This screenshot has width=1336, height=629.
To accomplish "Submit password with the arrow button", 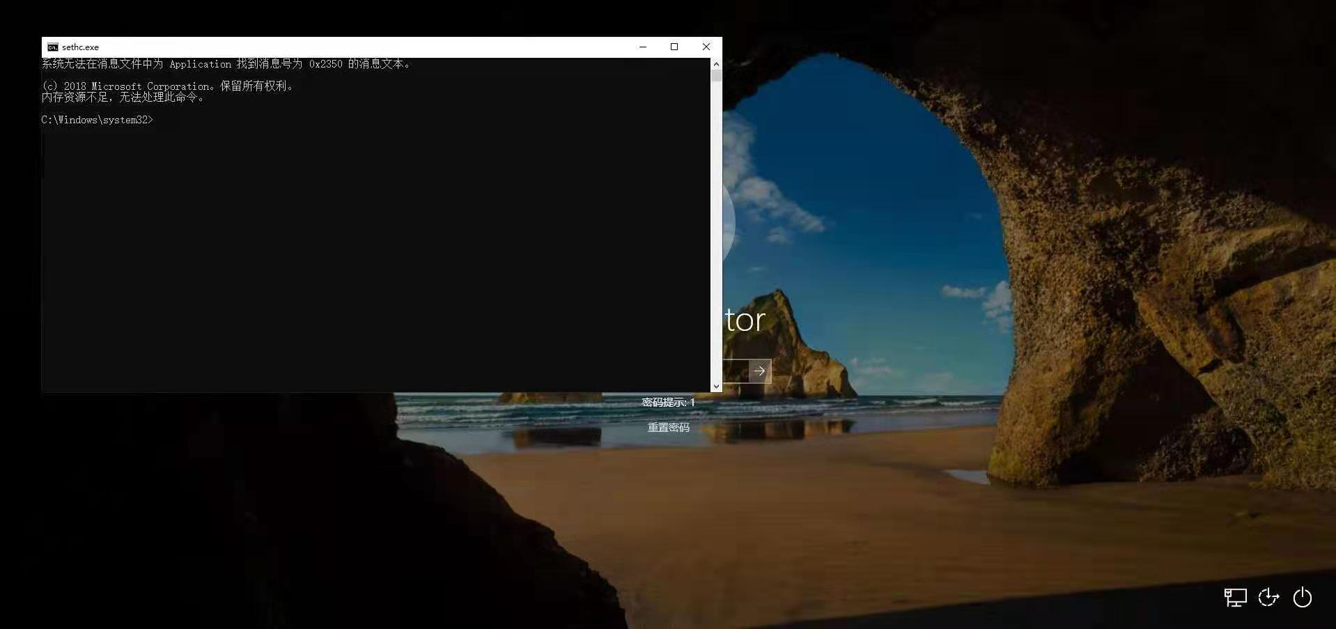I will (x=759, y=371).
